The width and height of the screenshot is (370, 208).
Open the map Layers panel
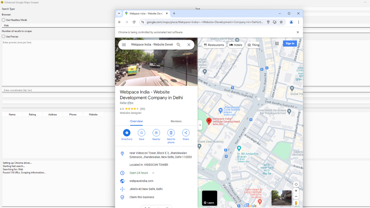209,198
